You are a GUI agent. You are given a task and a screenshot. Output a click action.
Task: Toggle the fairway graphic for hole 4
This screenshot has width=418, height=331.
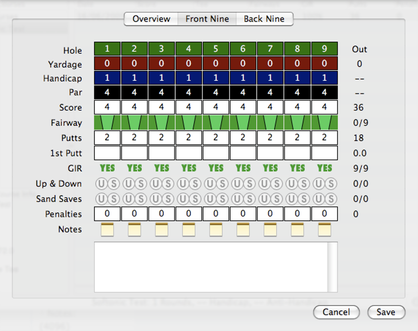point(189,122)
